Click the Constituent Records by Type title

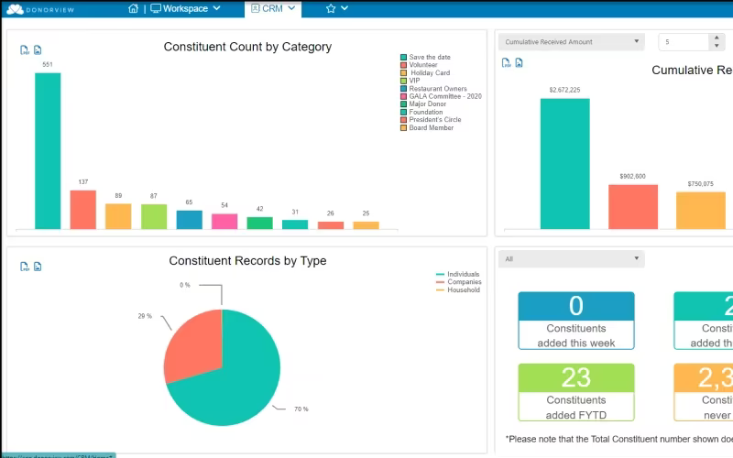(247, 261)
